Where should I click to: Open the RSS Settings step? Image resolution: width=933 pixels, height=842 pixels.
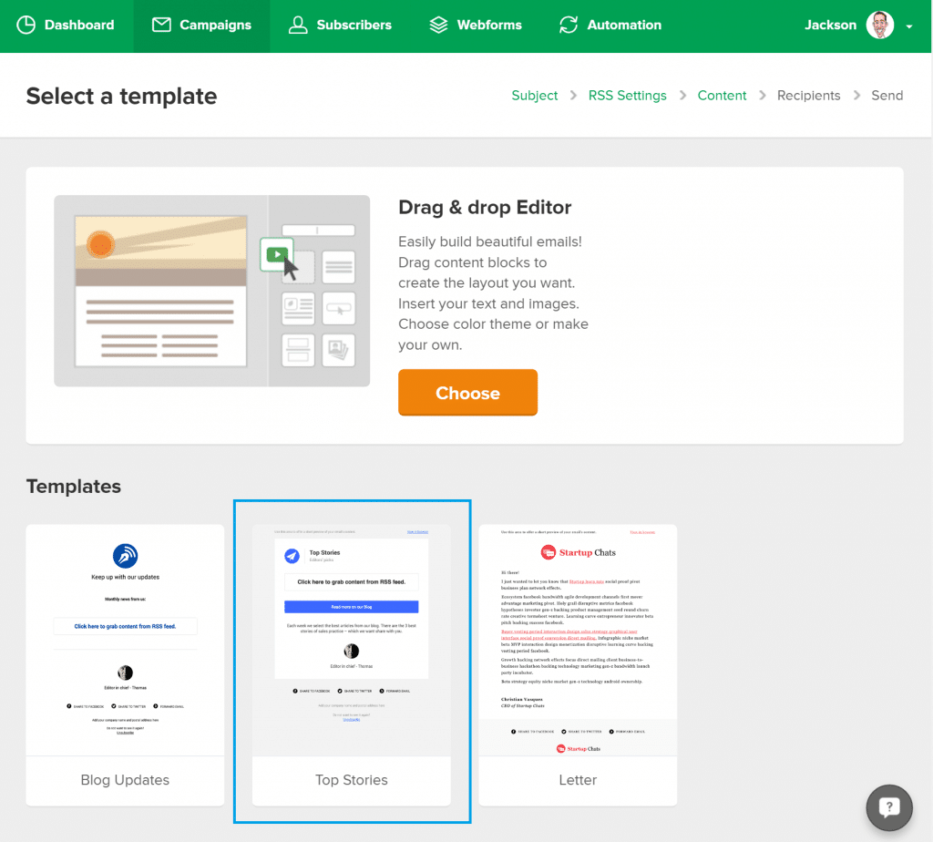pyautogui.click(x=627, y=95)
